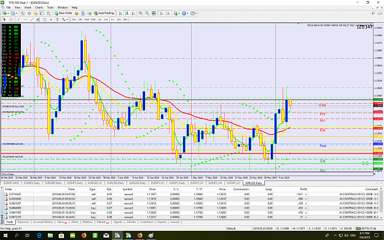
Task: Open the Market Watch window icon
Action: 23,14
